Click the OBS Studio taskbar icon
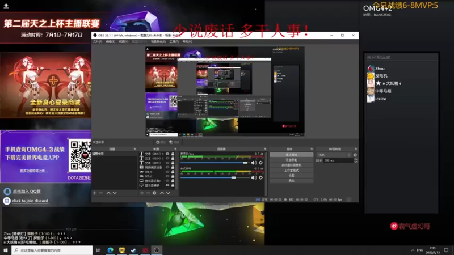This screenshot has width=454, height=255. (157, 250)
